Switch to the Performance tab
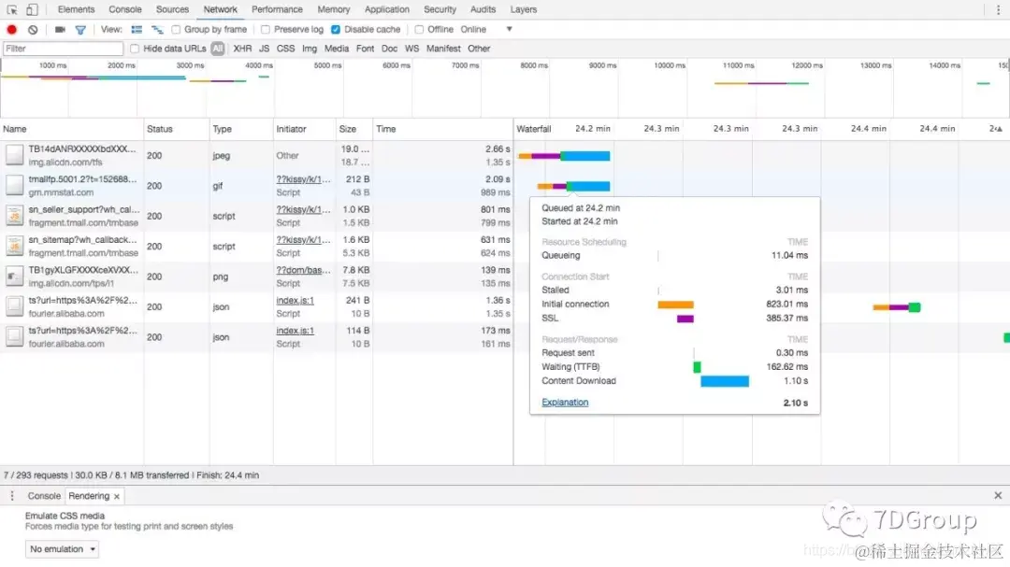 pyautogui.click(x=277, y=9)
